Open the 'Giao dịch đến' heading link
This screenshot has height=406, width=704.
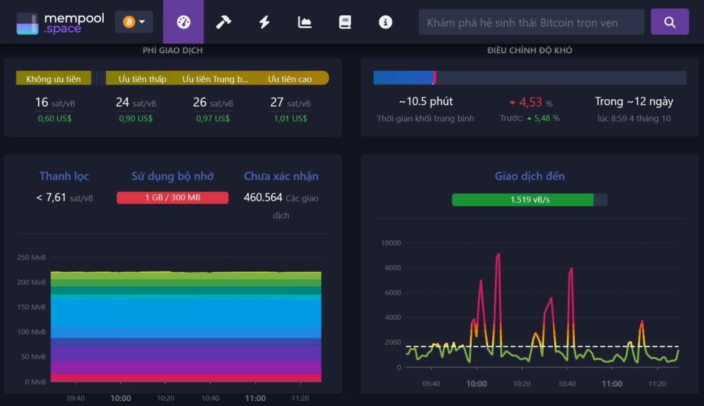[x=530, y=175]
